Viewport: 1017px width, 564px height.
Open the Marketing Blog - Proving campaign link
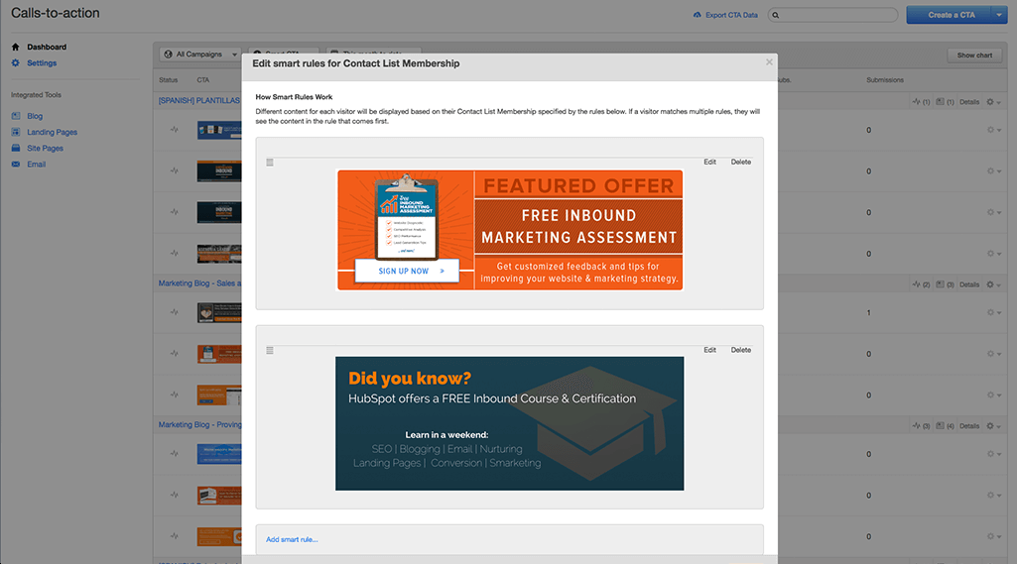coord(199,424)
